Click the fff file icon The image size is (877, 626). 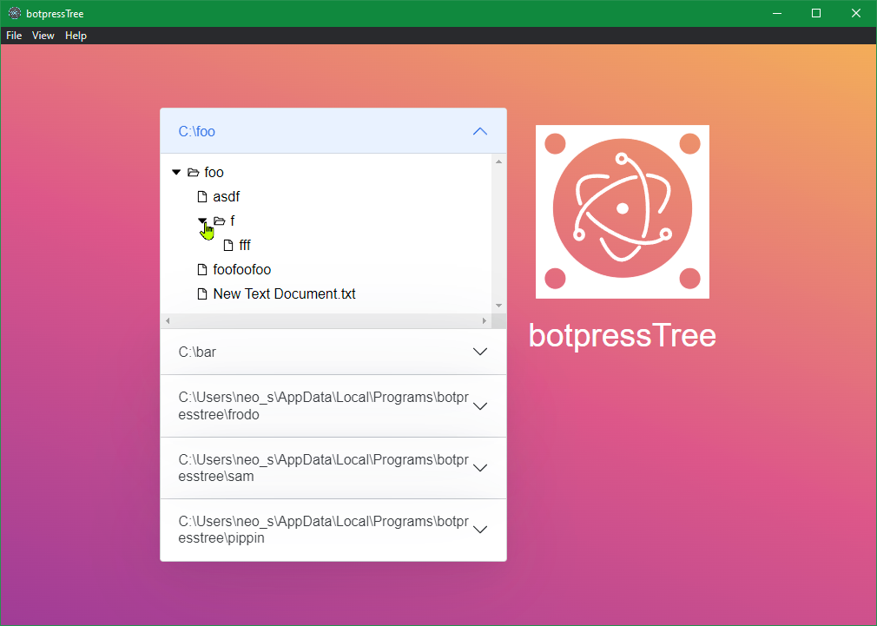[x=228, y=245]
